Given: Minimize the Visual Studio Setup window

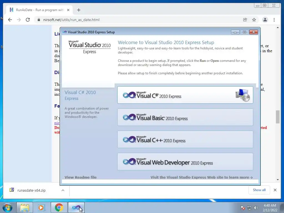Looking at the screenshot, I should (x=235, y=32).
